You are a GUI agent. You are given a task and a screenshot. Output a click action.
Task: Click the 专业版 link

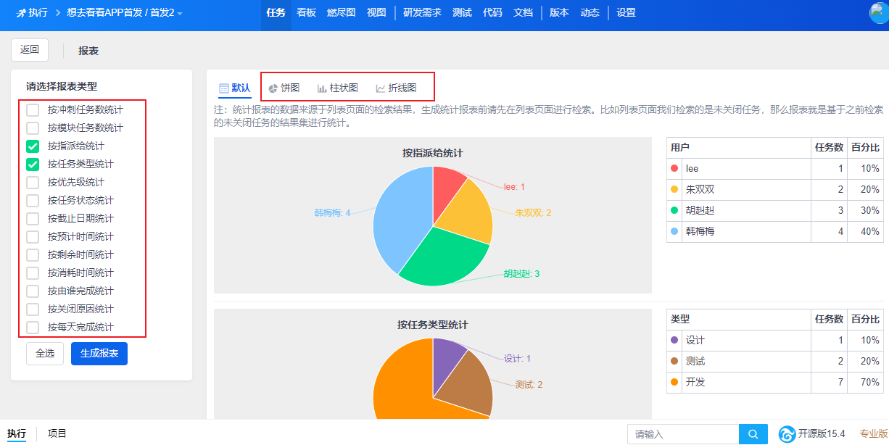[x=873, y=434]
